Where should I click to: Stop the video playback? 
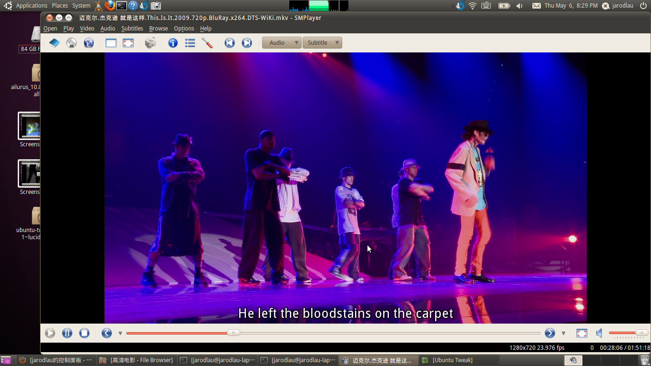[x=84, y=333]
